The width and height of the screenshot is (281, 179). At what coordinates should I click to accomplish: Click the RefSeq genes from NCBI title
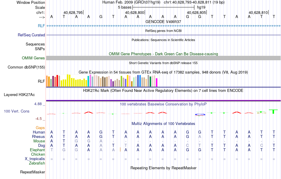point(163,31)
